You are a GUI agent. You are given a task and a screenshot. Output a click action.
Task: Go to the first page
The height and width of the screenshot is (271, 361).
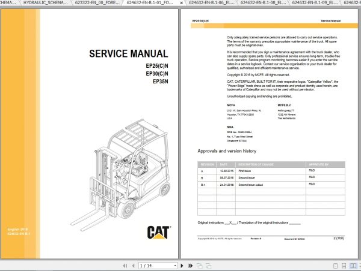coord(125,266)
